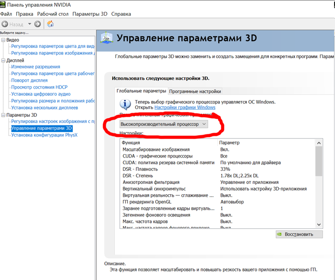Select Заранее подготовленные кадры виртуальной реальности row

pyautogui.click(x=218, y=208)
